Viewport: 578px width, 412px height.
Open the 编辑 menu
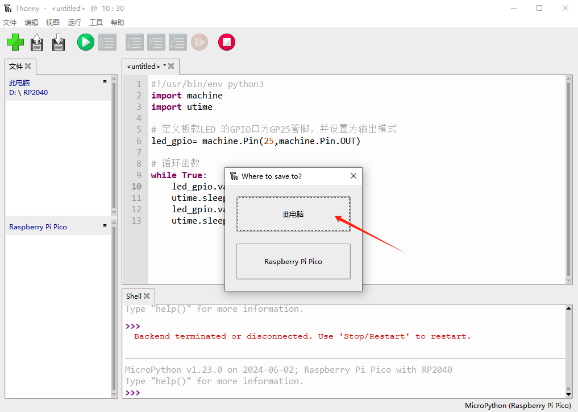pos(31,23)
